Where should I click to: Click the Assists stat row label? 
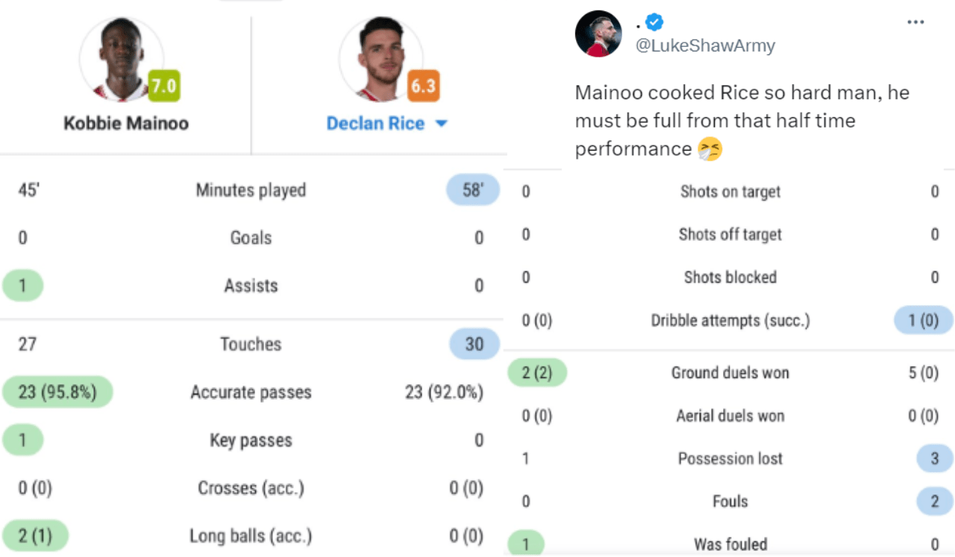[251, 286]
